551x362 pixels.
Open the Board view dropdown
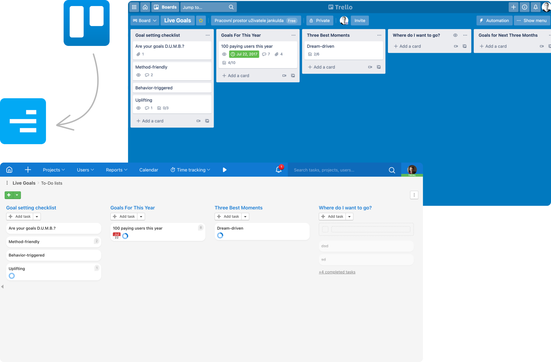pos(145,20)
